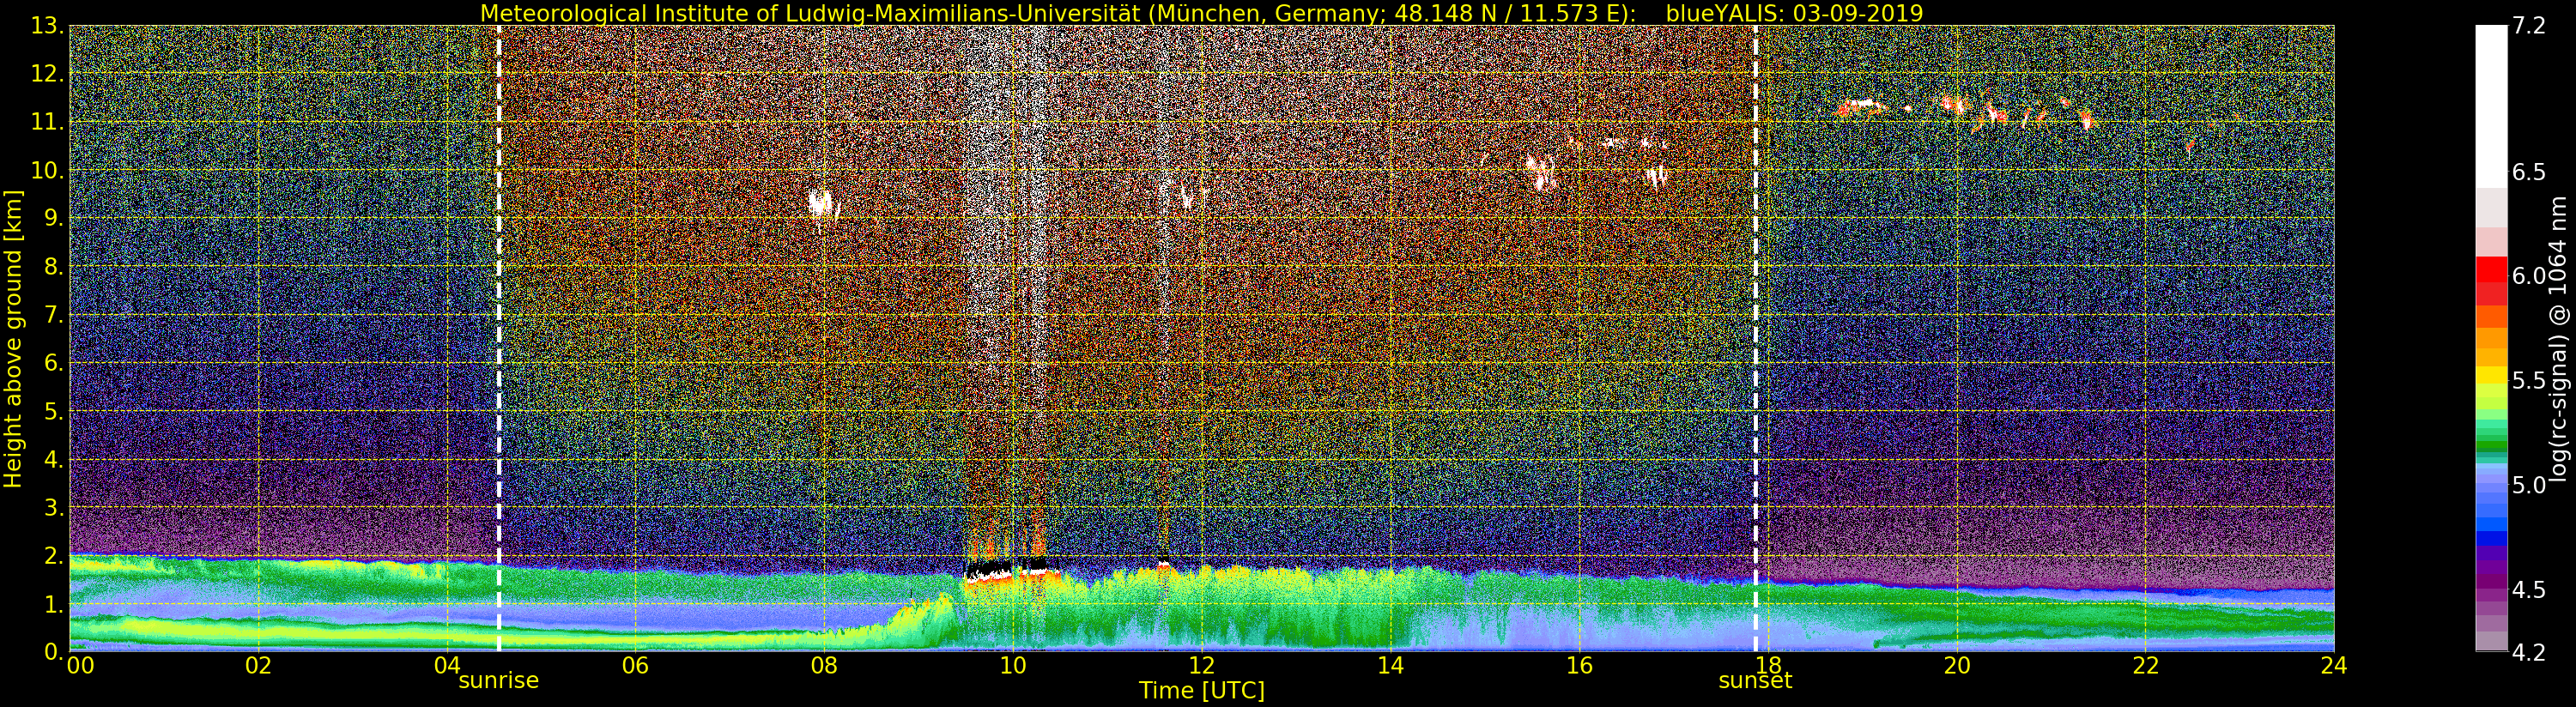Click the '14' time-axis tick label

pyautogui.click(x=1390, y=665)
